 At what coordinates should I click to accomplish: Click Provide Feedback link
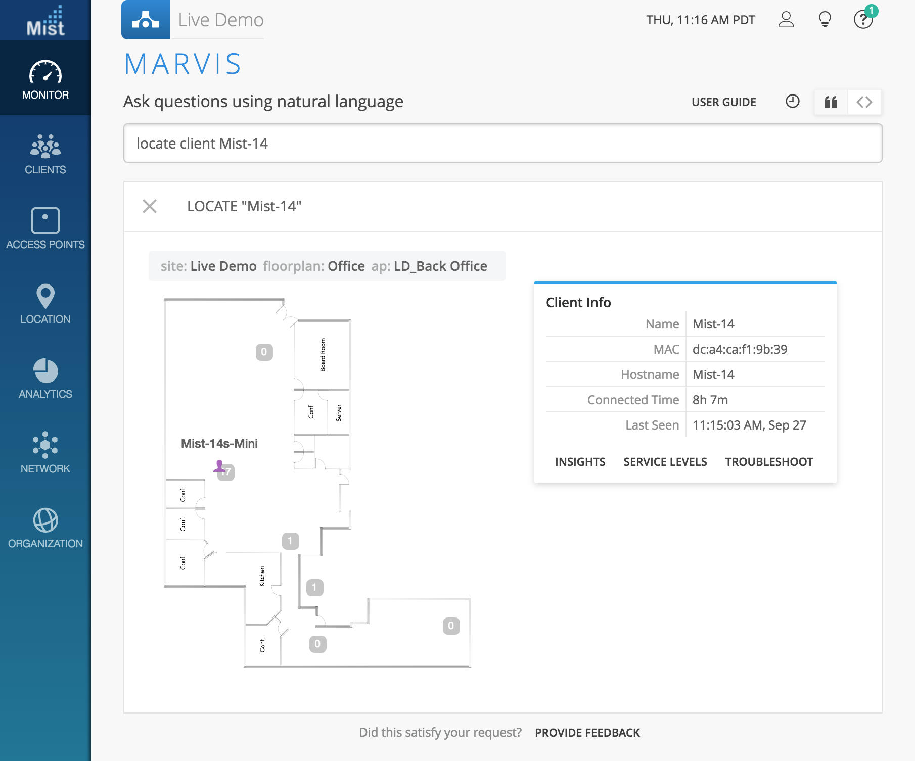pyautogui.click(x=587, y=733)
